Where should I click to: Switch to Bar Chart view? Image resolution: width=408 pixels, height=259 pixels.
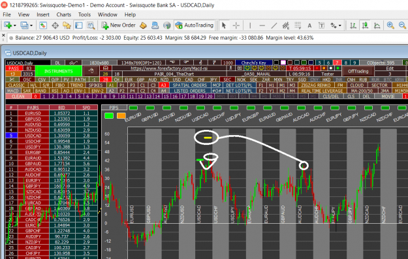click(x=353, y=25)
